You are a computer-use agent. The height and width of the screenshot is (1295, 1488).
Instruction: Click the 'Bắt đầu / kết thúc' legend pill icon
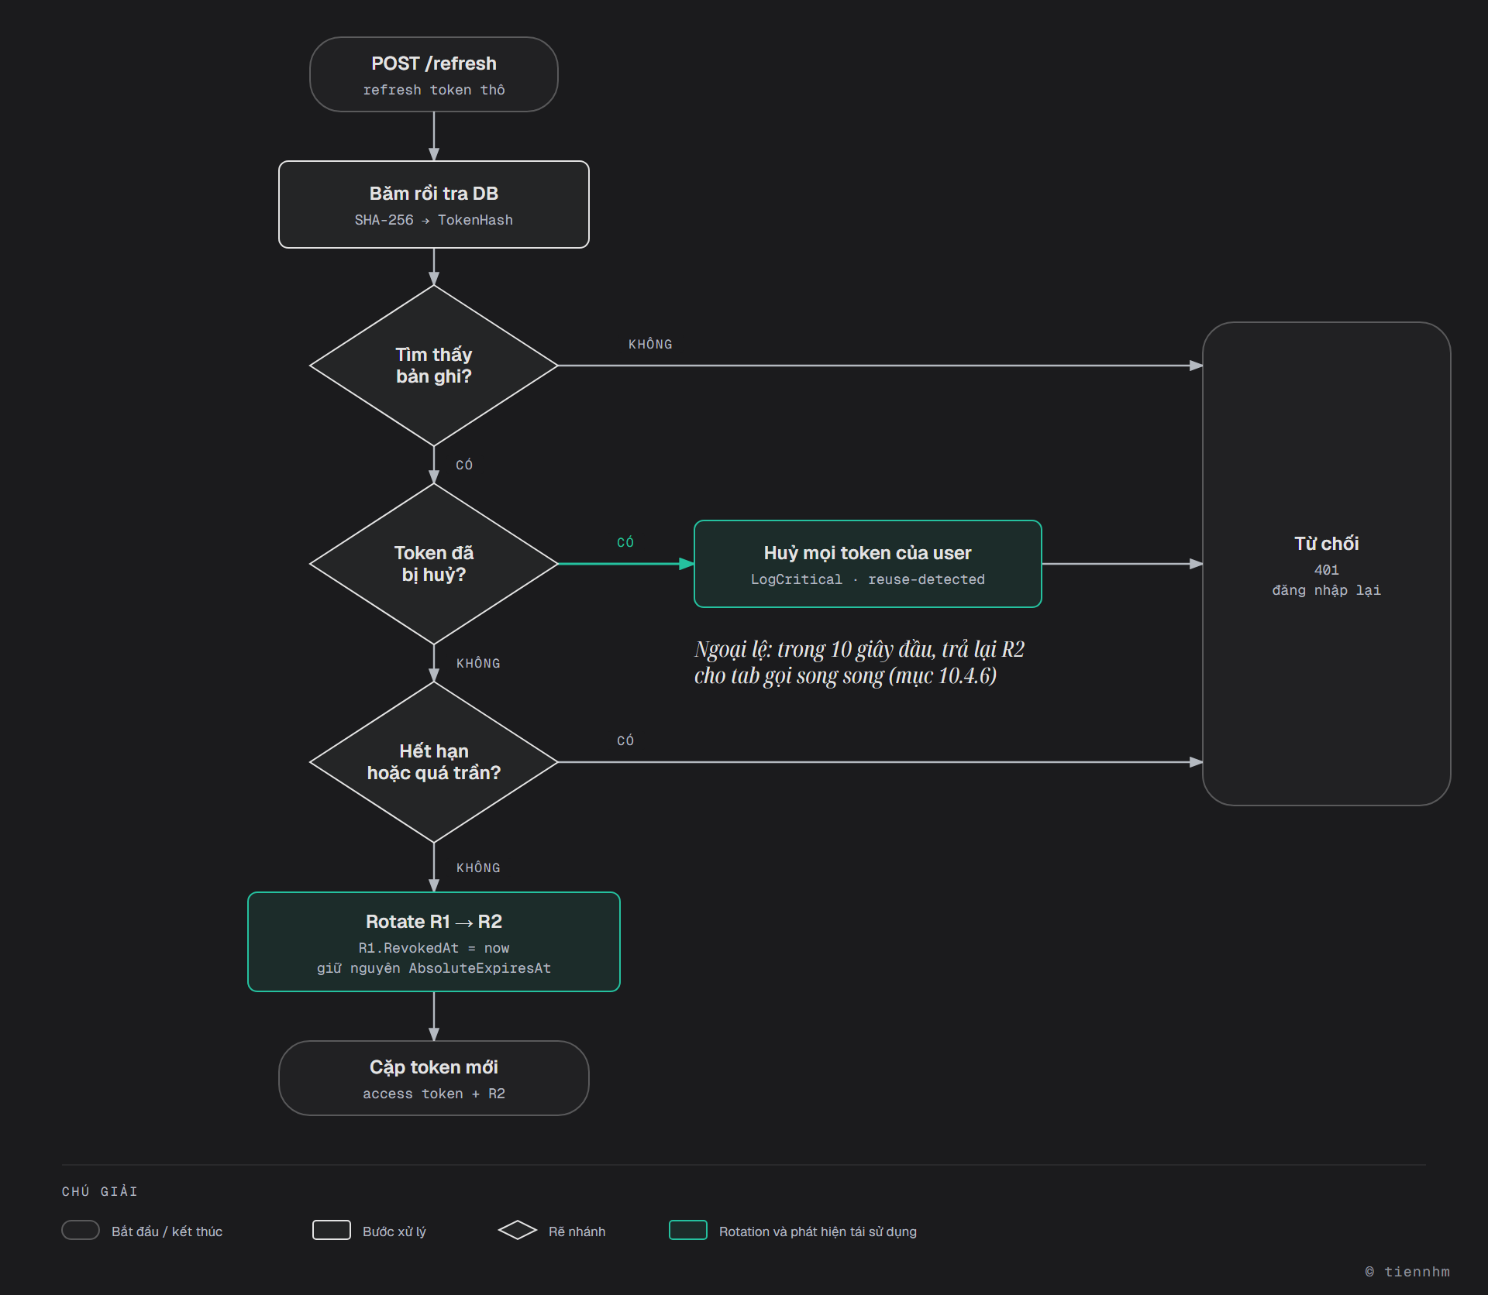[x=81, y=1230]
